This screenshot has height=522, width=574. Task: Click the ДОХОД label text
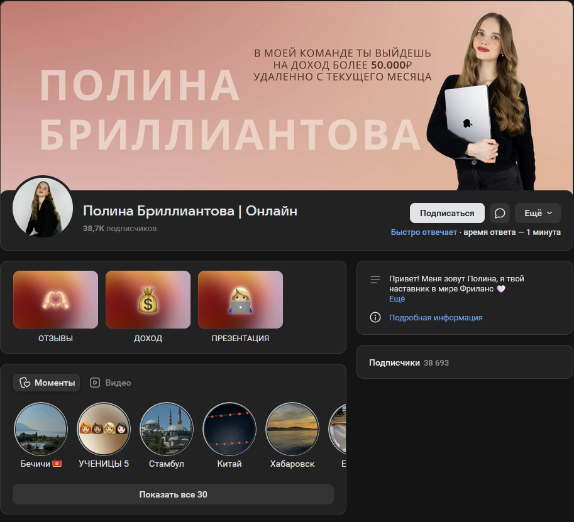[x=148, y=339]
